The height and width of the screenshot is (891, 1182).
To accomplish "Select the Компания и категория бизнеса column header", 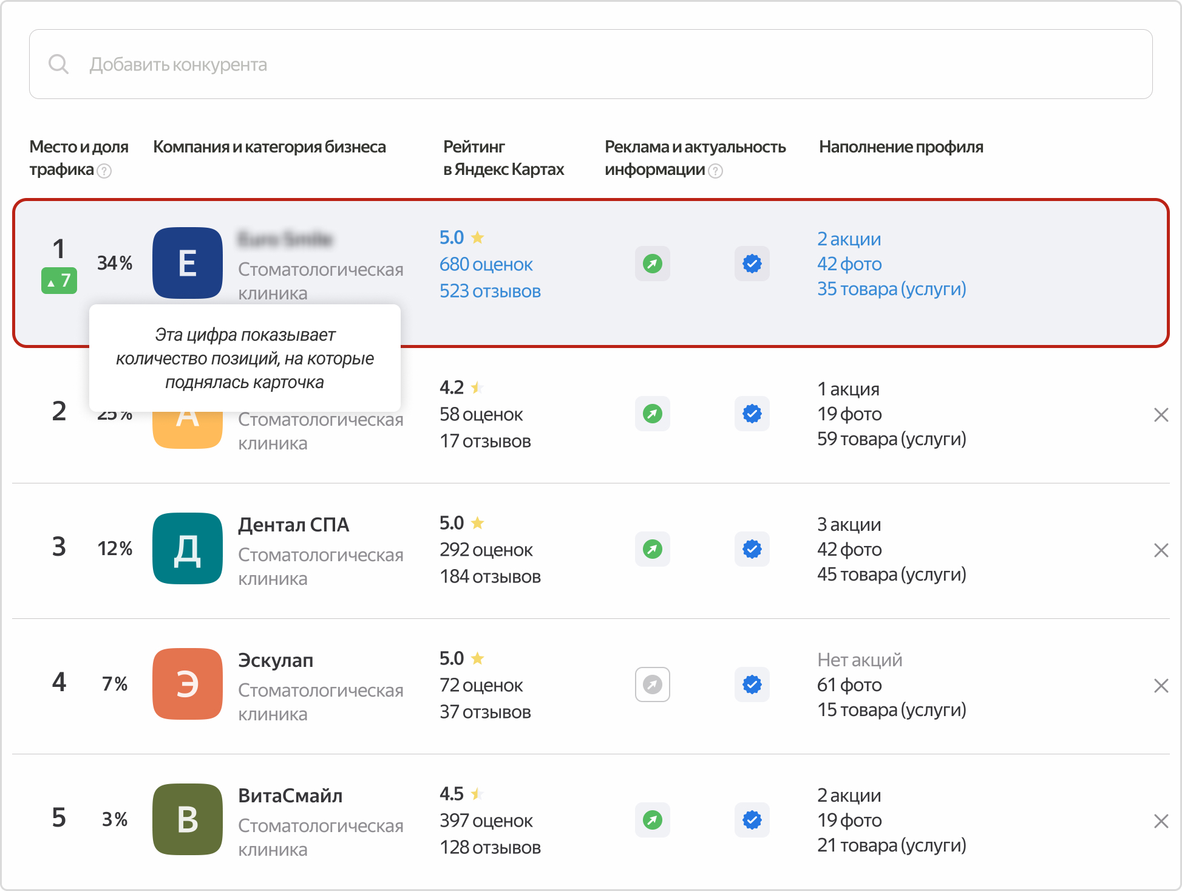I will coord(270,146).
